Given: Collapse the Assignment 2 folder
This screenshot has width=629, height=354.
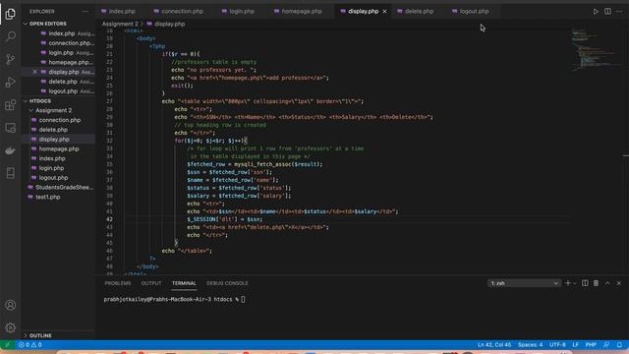Looking at the screenshot, I should (31, 110).
